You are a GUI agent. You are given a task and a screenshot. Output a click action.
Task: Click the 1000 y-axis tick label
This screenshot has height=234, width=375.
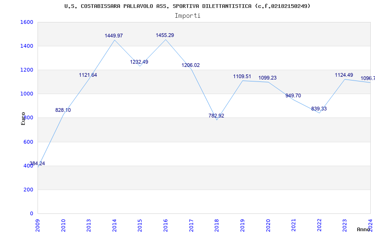tap(27, 94)
